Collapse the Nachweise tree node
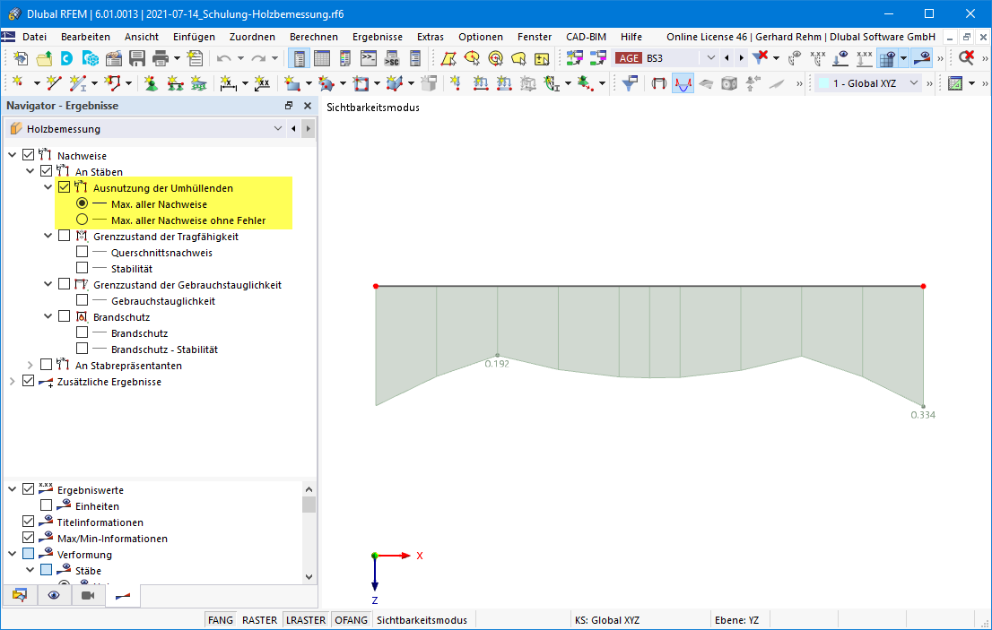 (x=12, y=155)
